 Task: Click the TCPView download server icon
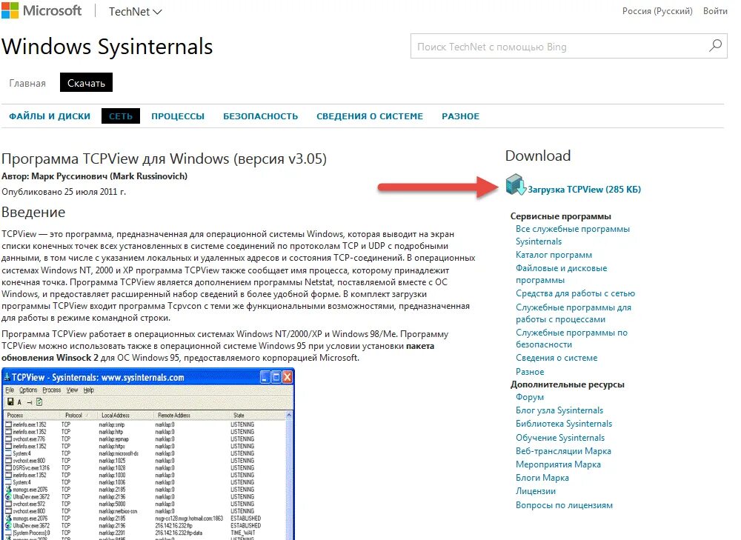[x=515, y=184]
